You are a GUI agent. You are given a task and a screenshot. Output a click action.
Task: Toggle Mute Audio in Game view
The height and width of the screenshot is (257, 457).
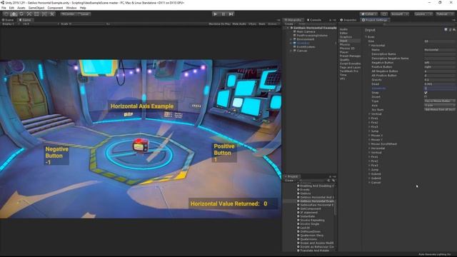(239, 24)
